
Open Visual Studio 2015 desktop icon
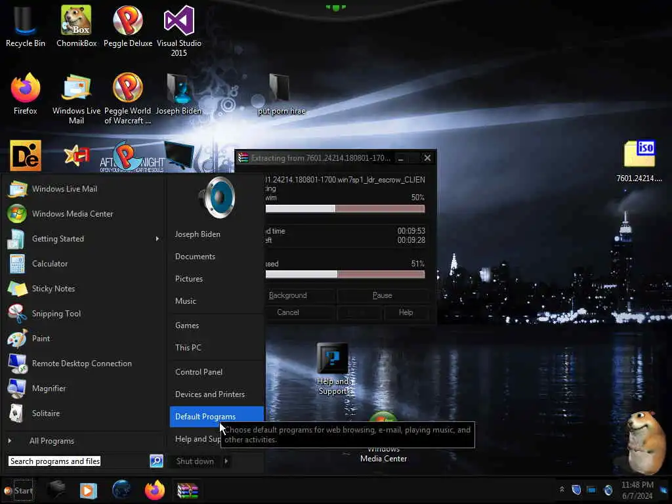point(178,31)
